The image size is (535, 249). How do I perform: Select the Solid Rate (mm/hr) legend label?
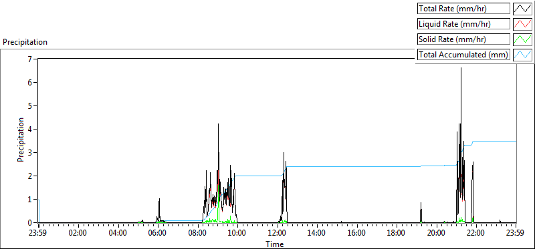463,39
